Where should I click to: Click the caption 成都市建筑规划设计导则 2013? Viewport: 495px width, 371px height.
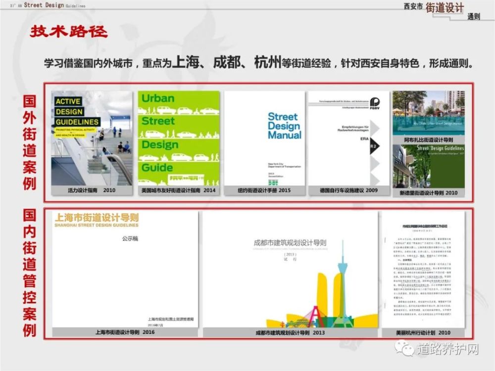tap(290, 332)
